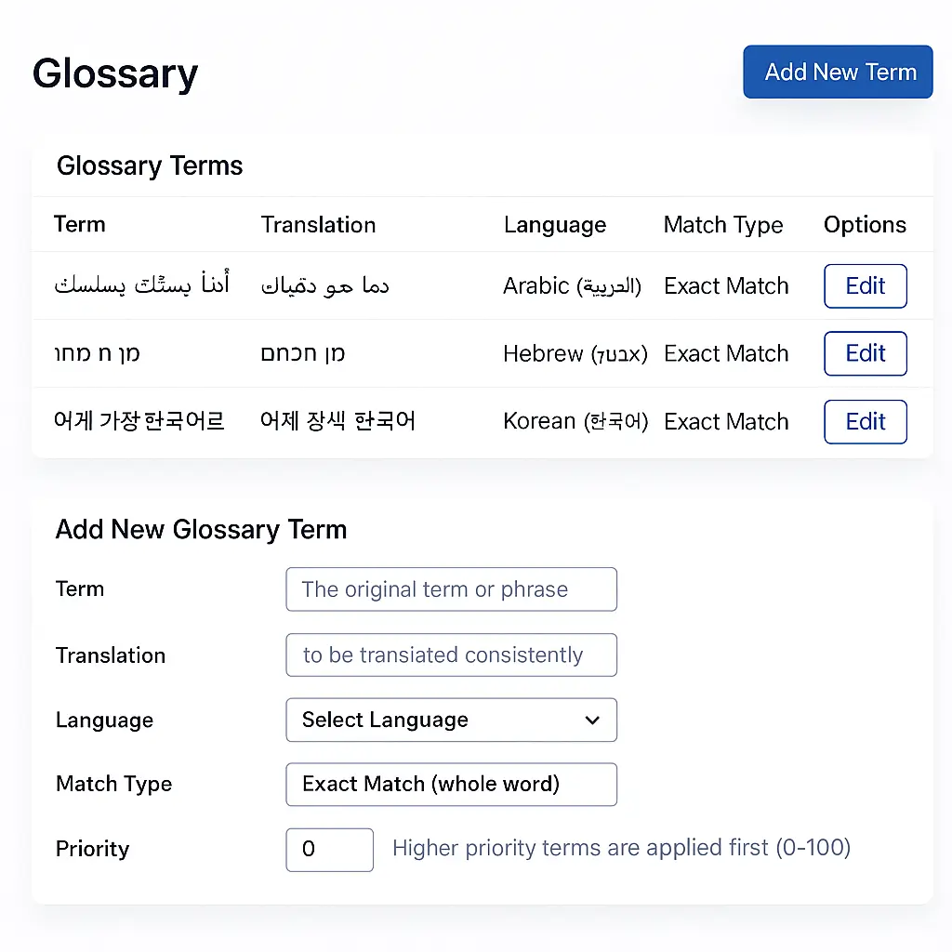Edit the Arabic glossary term
952x952 pixels.
(x=865, y=285)
